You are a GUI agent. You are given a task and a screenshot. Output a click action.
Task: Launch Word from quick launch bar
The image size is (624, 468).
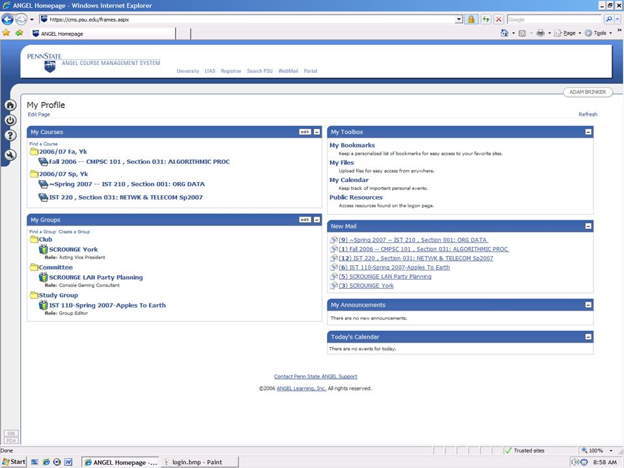(x=68, y=462)
